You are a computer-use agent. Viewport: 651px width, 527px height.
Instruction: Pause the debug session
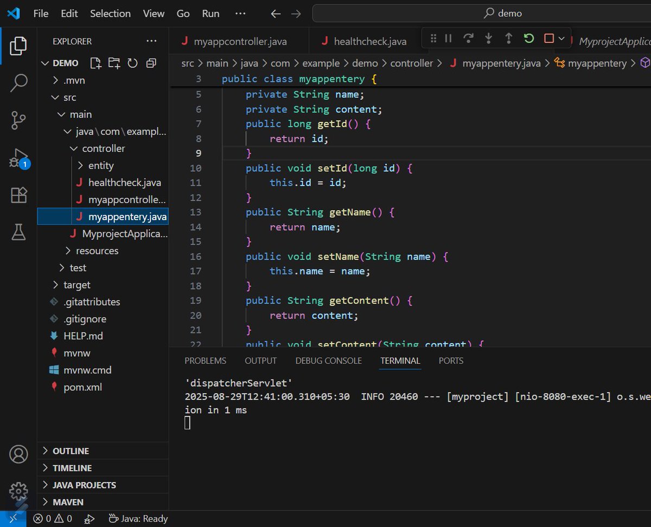tap(448, 38)
